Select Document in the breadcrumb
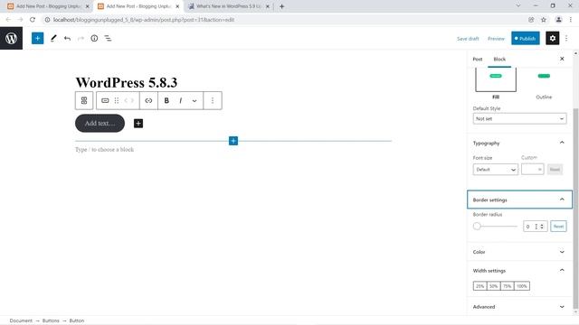The image size is (579, 325). pos(21,320)
